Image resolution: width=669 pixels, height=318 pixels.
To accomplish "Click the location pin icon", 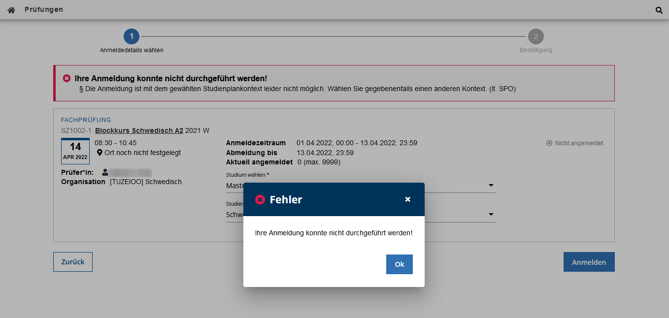I will pyautogui.click(x=100, y=153).
